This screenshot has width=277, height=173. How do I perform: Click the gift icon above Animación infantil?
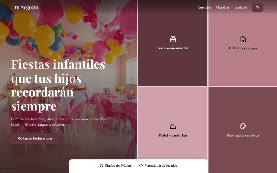(173, 39)
